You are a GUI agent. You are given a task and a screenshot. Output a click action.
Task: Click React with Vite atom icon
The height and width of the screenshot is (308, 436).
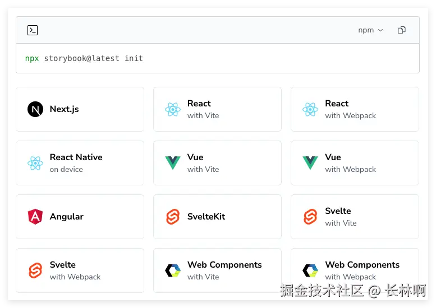click(173, 109)
